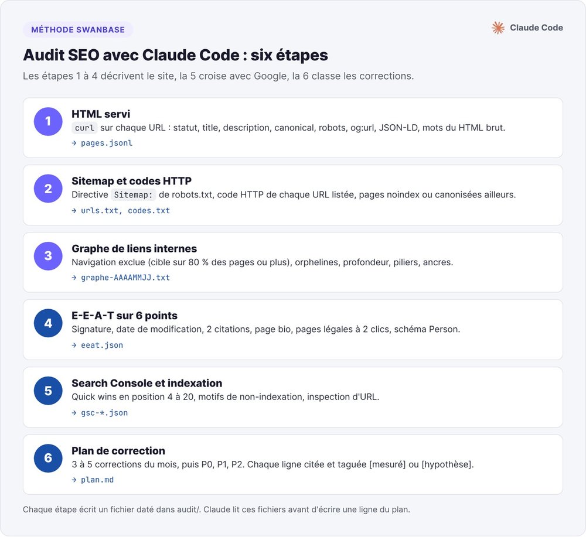Click the gsc-*.json output file name
The width and height of the screenshot is (586, 537).
[104, 413]
